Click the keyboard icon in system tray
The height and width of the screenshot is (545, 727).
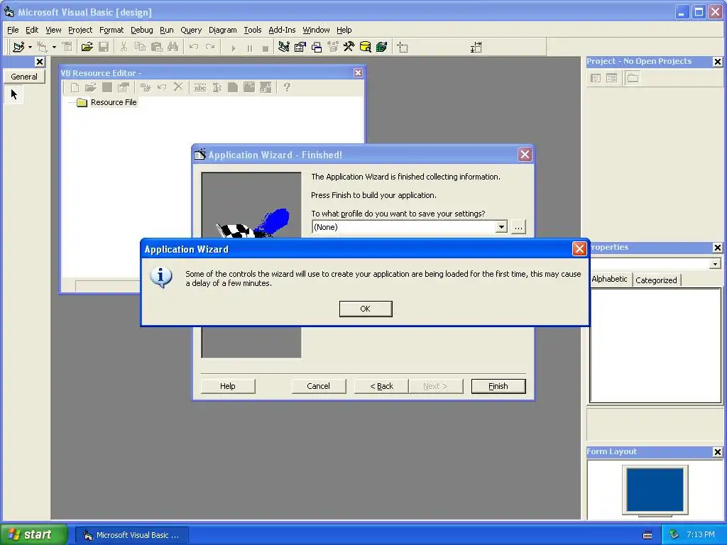click(647, 535)
